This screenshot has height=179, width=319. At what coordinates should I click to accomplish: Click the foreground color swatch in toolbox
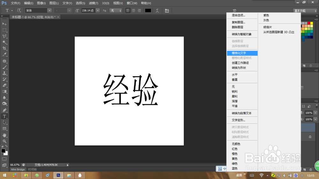[3, 151]
